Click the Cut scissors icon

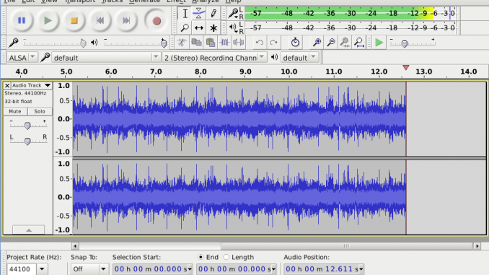pyautogui.click(x=182, y=42)
